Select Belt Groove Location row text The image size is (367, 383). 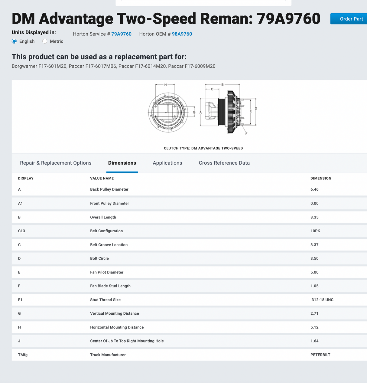click(109, 245)
